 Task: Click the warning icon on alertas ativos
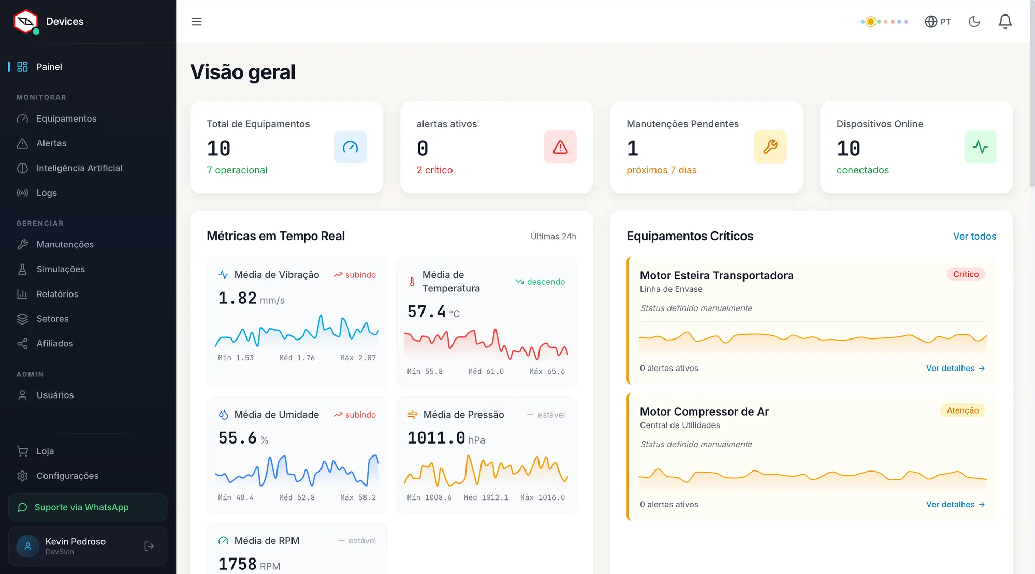coord(560,147)
